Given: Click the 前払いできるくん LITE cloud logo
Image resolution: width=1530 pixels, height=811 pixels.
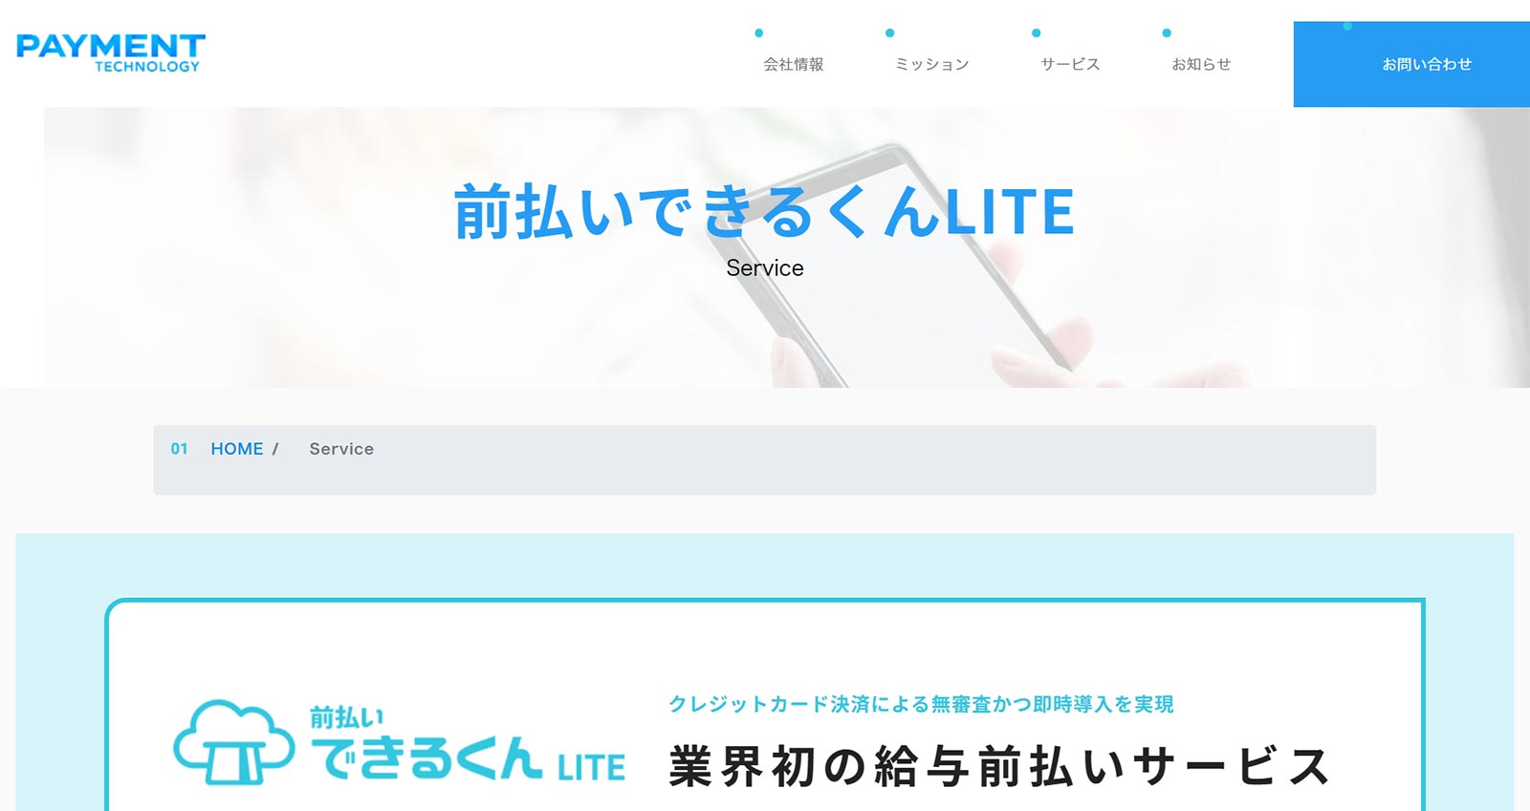Looking at the screenshot, I should tap(399, 742).
